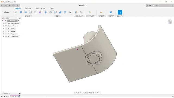Select the Shell tool icon

[x=55, y=12]
